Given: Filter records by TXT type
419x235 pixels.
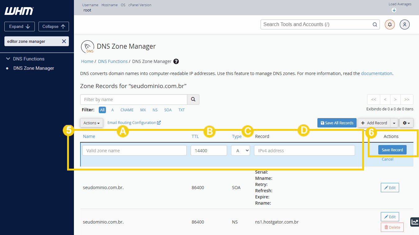Looking at the screenshot, I should pyautogui.click(x=181, y=110).
